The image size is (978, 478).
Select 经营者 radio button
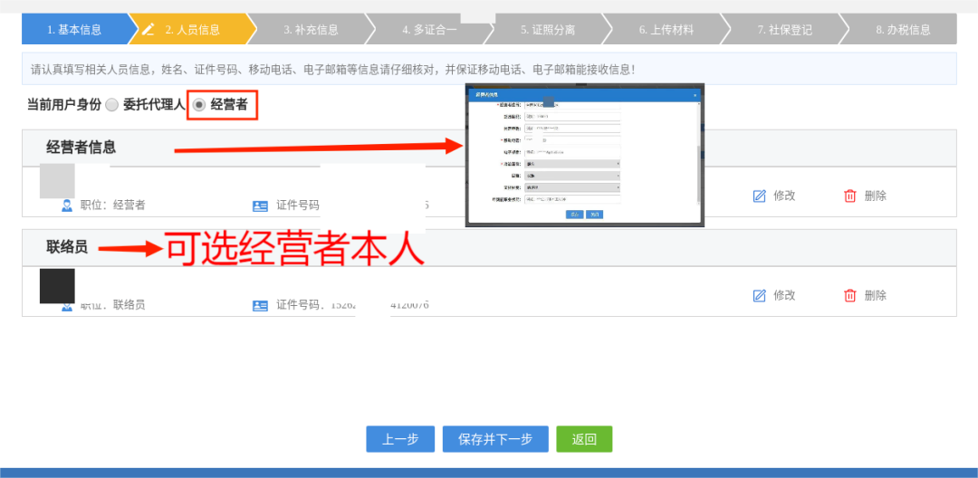click(x=199, y=105)
